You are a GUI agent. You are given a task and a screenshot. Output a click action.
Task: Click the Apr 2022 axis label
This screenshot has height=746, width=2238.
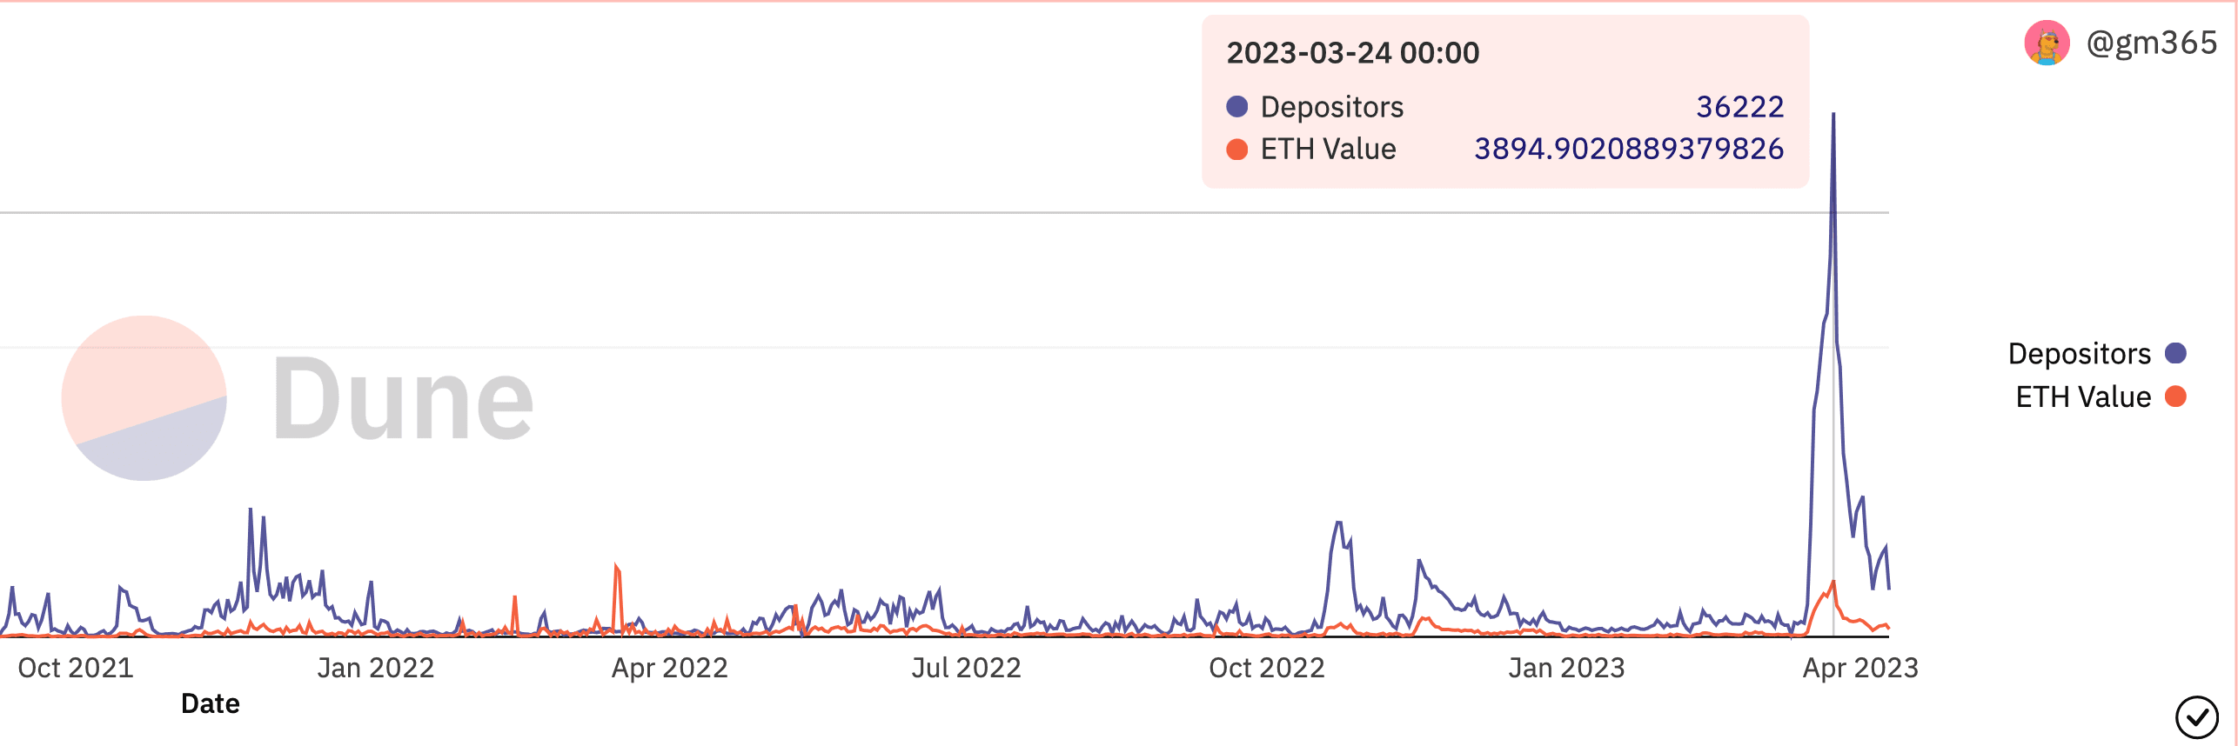[x=669, y=668]
